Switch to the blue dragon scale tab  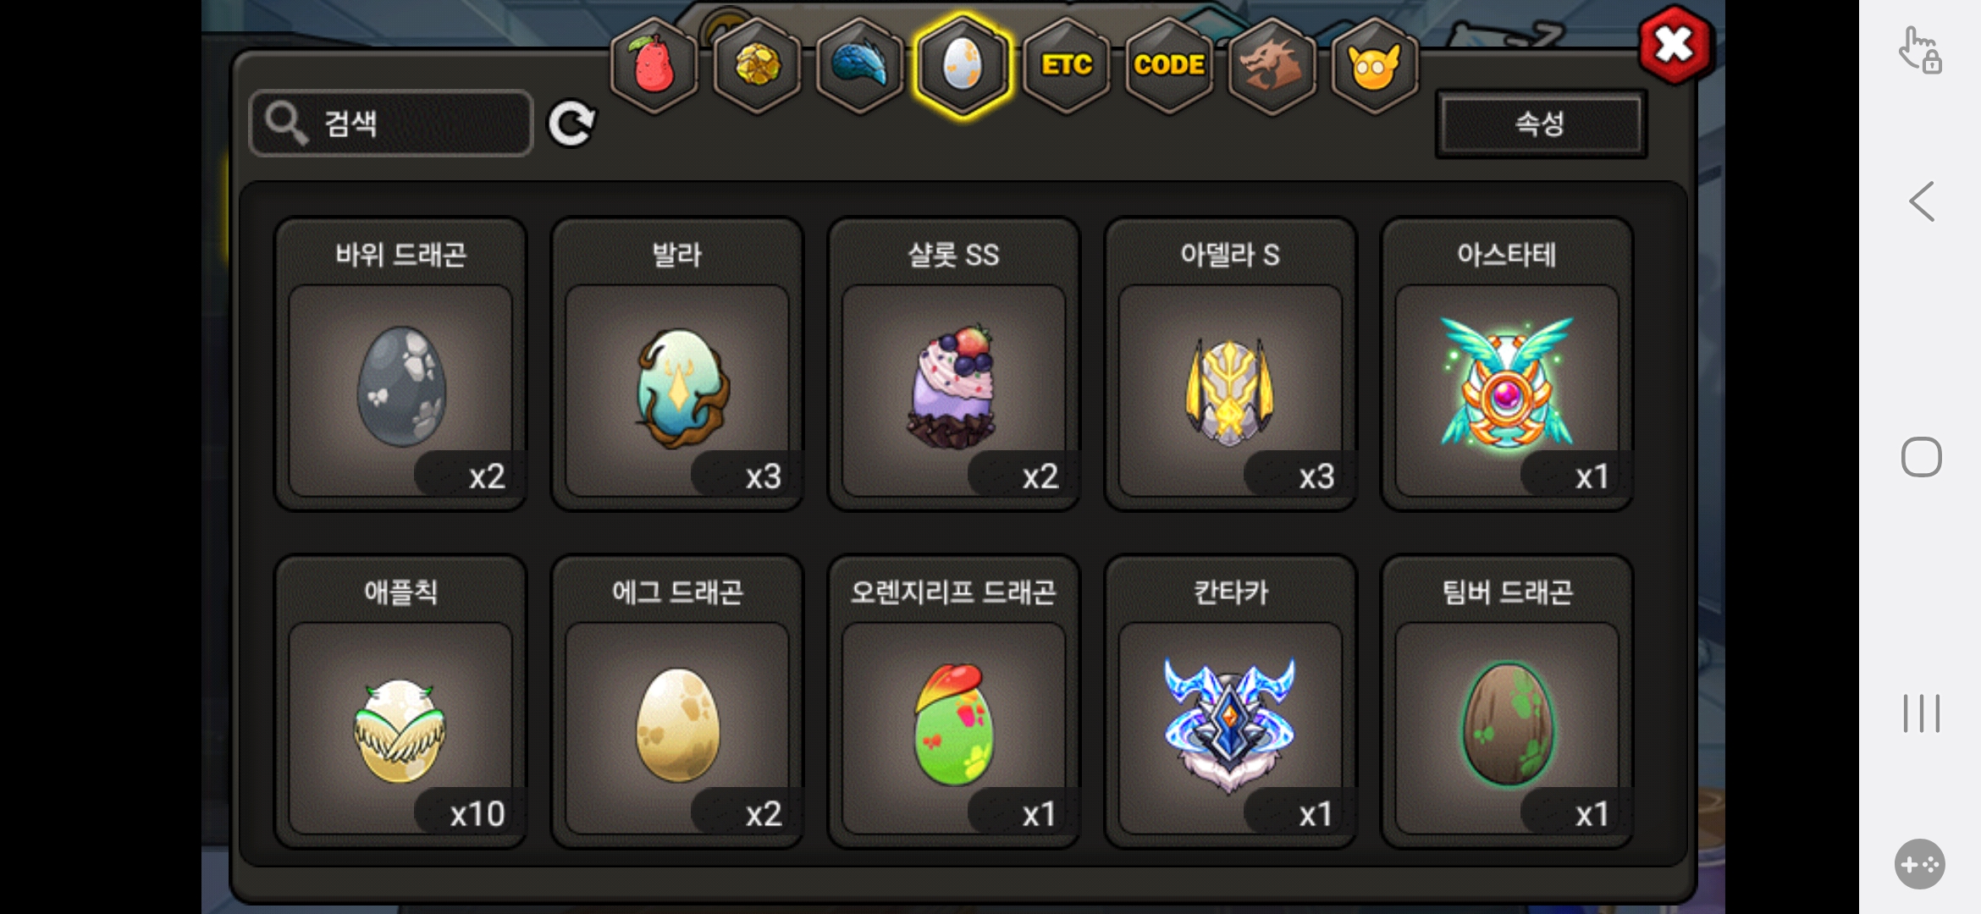[x=859, y=65]
